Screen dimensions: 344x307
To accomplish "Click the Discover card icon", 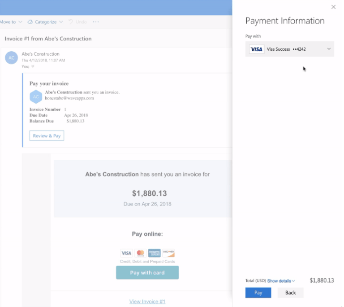I will point(168,253).
